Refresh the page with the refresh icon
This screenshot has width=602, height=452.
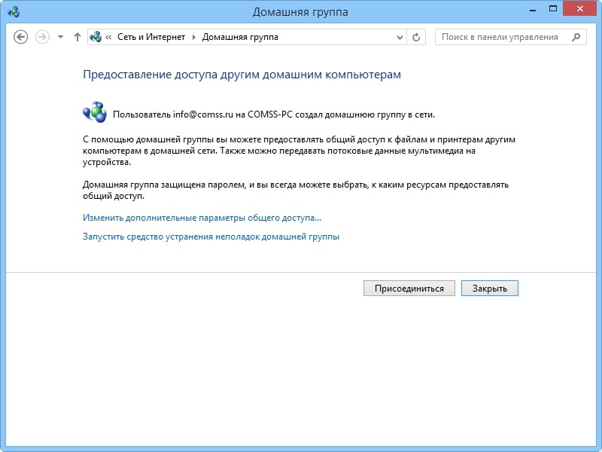click(416, 37)
